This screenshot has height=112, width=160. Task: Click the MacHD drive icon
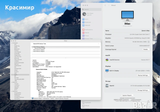pyautogui.click(x=107, y=86)
